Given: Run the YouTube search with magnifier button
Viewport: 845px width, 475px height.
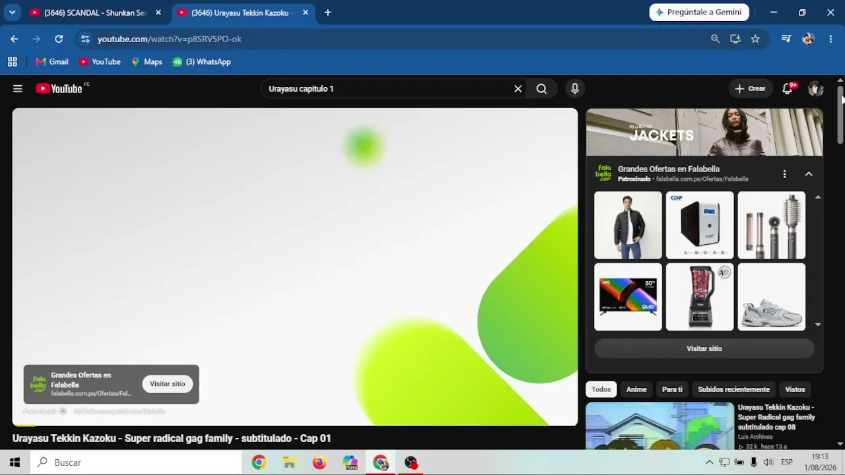Looking at the screenshot, I should 541,88.
